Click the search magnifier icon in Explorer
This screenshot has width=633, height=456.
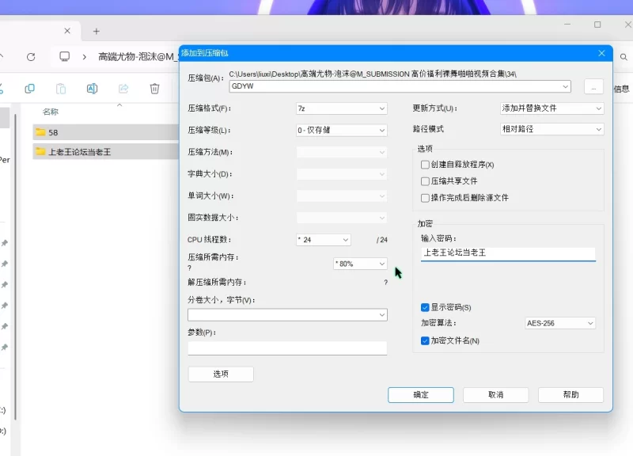pyautogui.click(x=624, y=57)
